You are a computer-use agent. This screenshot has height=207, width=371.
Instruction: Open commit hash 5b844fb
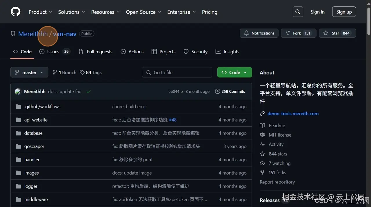pos(176,92)
